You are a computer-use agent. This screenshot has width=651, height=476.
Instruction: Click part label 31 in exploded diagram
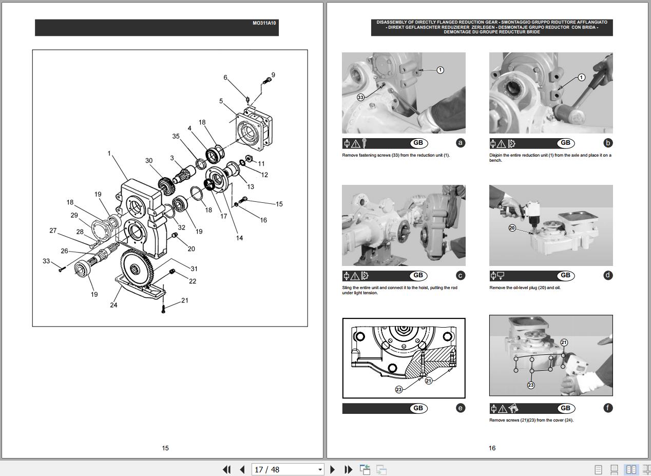coord(194,269)
